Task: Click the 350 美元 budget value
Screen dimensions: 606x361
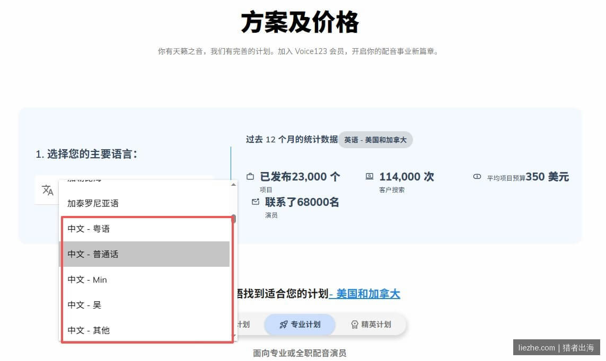Action: point(547,177)
